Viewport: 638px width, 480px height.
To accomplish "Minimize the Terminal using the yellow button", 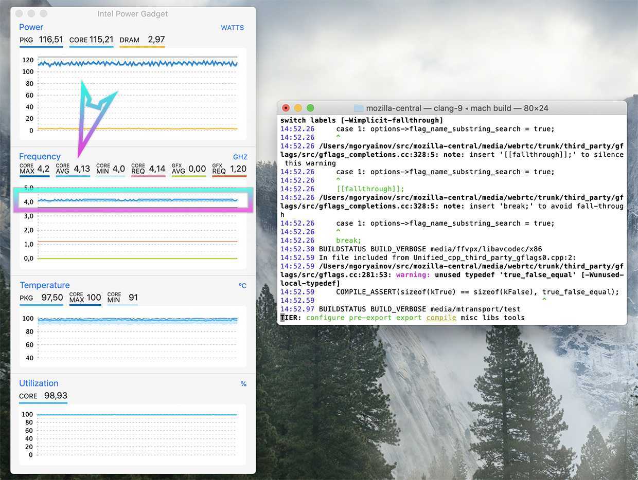I will point(298,108).
